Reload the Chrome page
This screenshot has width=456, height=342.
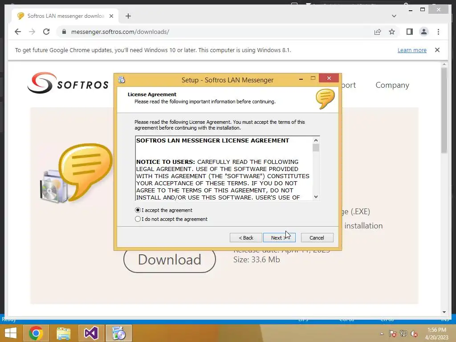tap(46, 32)
